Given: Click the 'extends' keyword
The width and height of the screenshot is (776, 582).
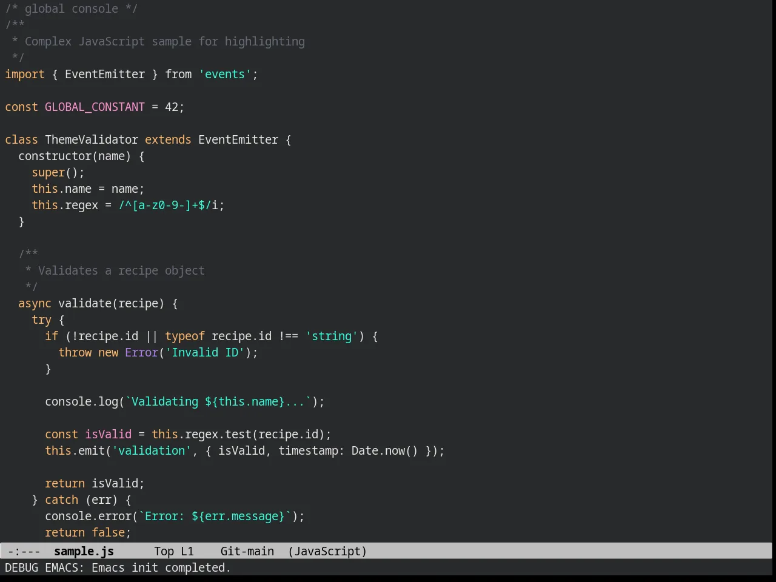Looking at the screenshot, I should click(168, 139).
